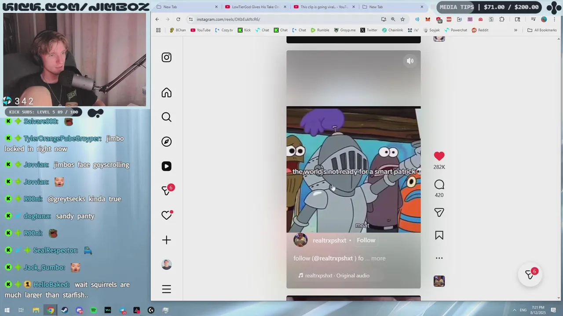Click the MetaMask fox extension icon
563x316 pixels.
pyautogui.click(x=428, y=19)
